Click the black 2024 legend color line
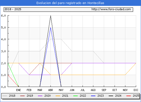Image resolution: width=141 pixels, height=102 pixels. pyautogui.click(x=111, y=96)
